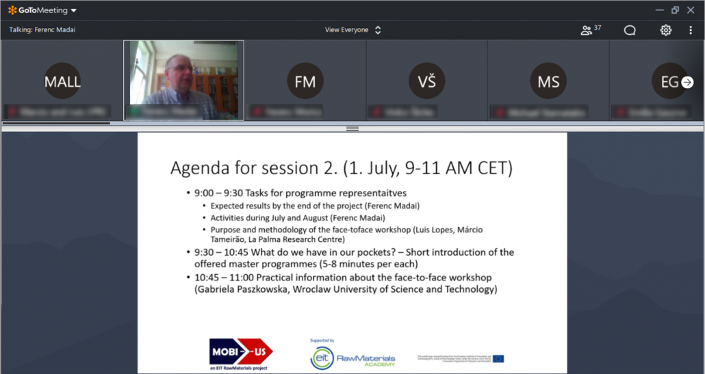Click the GoToMeeting daisy logo icon
Screen dimensions: 705x374
(12, 10)
